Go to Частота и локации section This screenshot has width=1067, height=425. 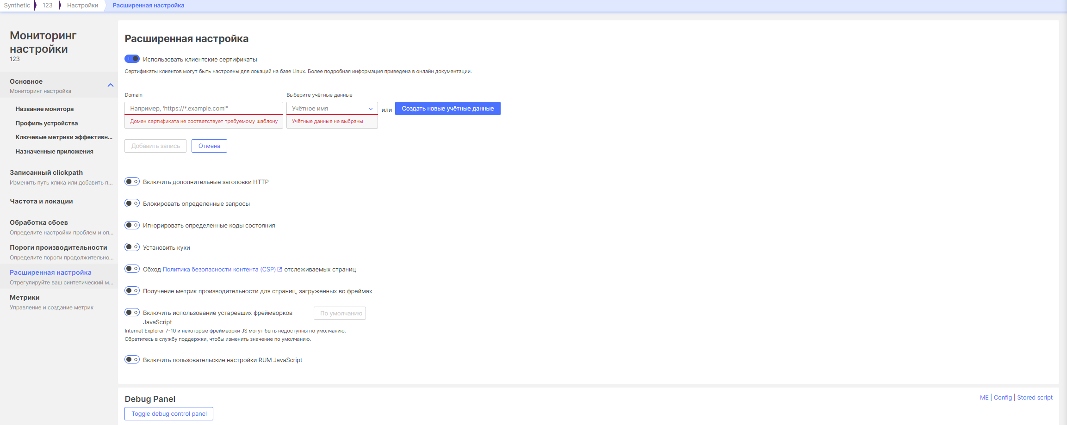[41, 201]
